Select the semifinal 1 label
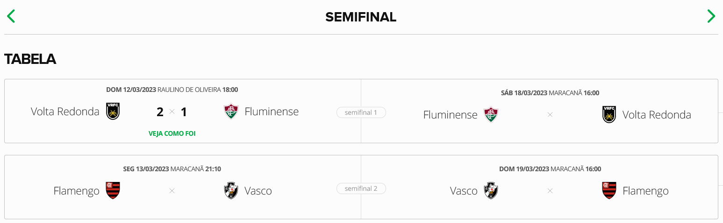Image resolution: width=723 pixels, height=223 pixels. [361, 112]
